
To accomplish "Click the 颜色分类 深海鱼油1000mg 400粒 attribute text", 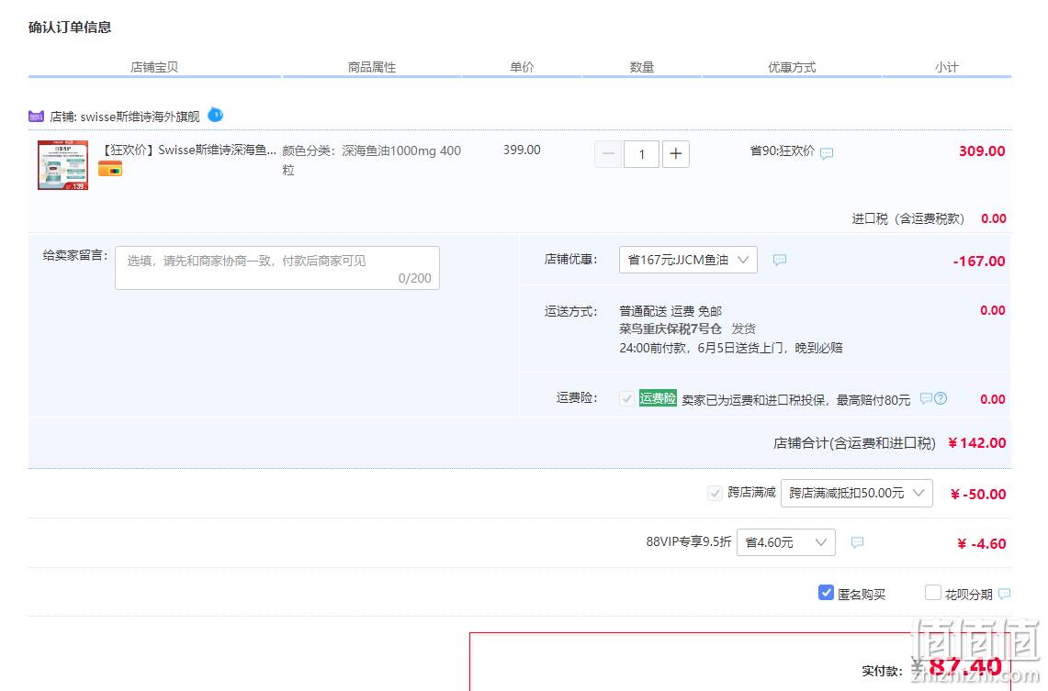I will point(372,161).
